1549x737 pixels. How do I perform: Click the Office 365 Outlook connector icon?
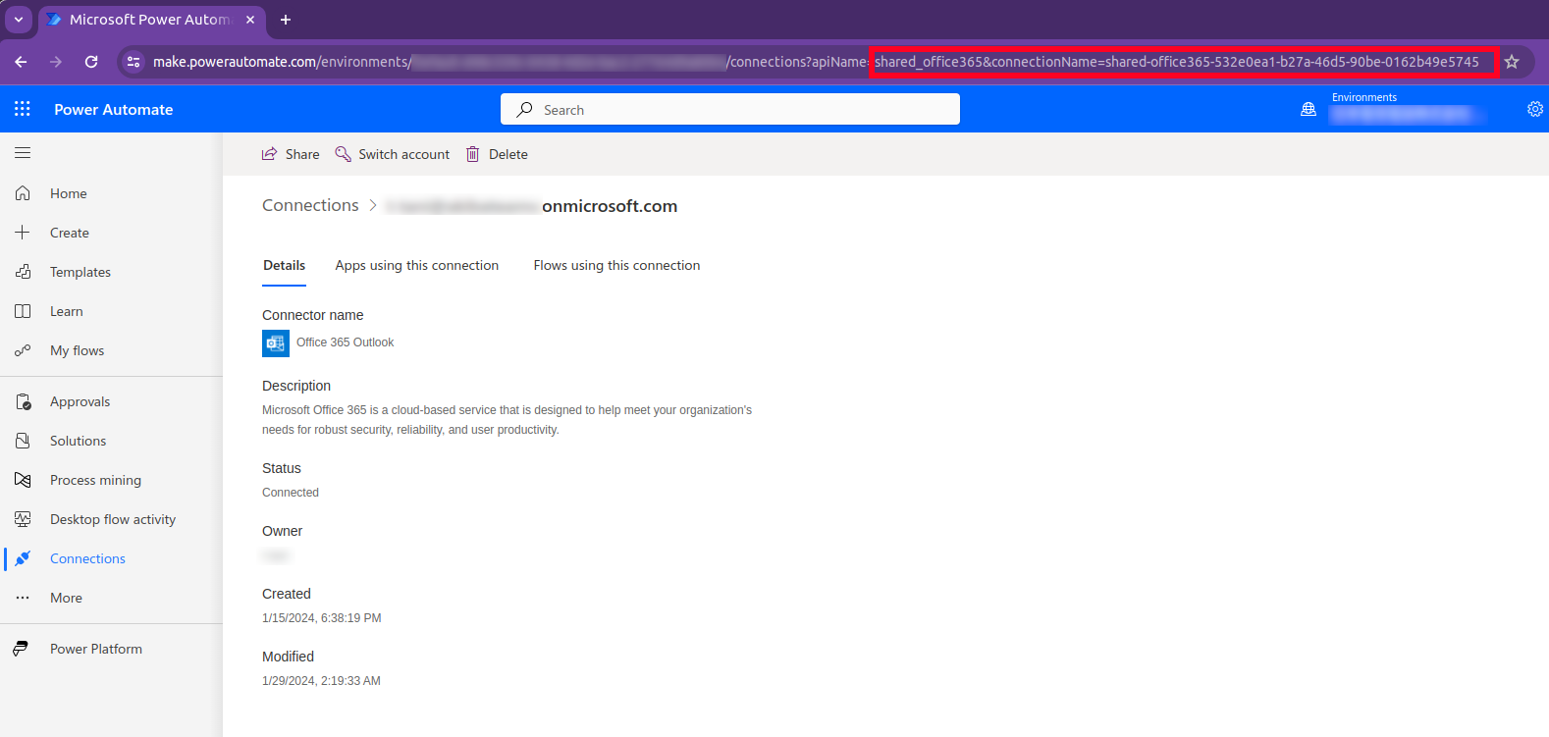click(276, 342)
